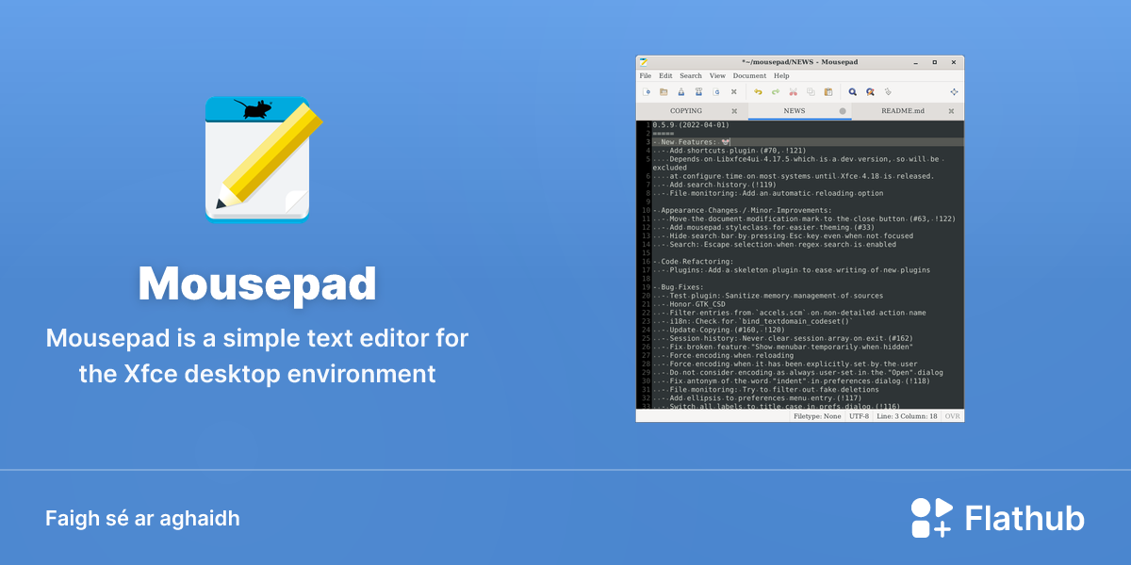Open the View menu

pos(717,76)
